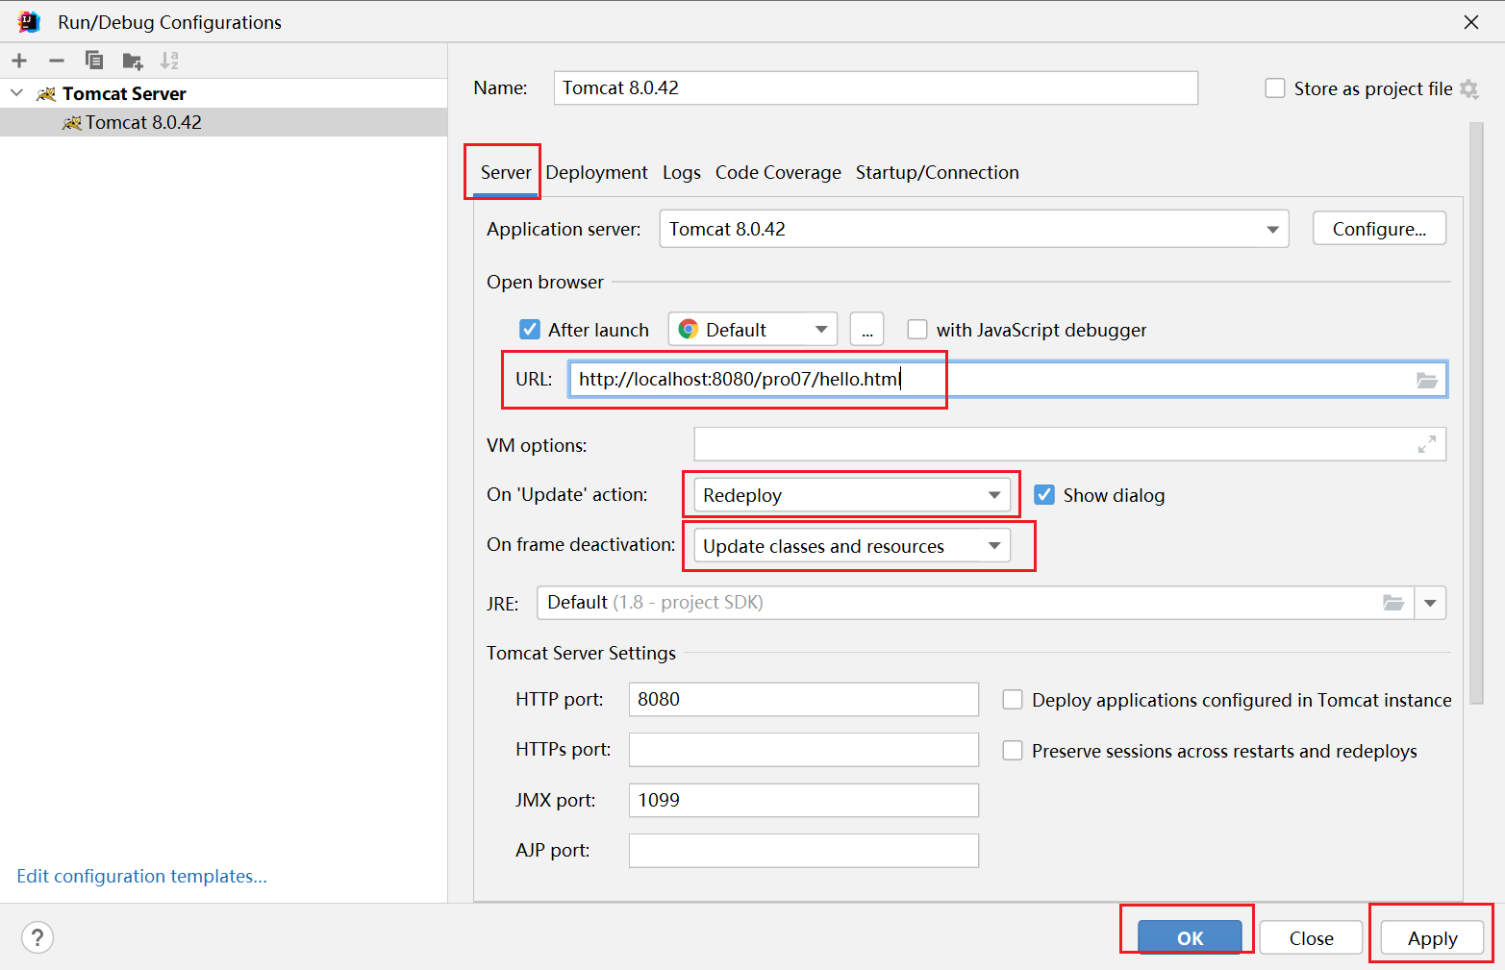Toggle Show dialog checkbox
The width and height of the screenshot is (1505, 970).
pyautogui.click(x=1044, y=495)
